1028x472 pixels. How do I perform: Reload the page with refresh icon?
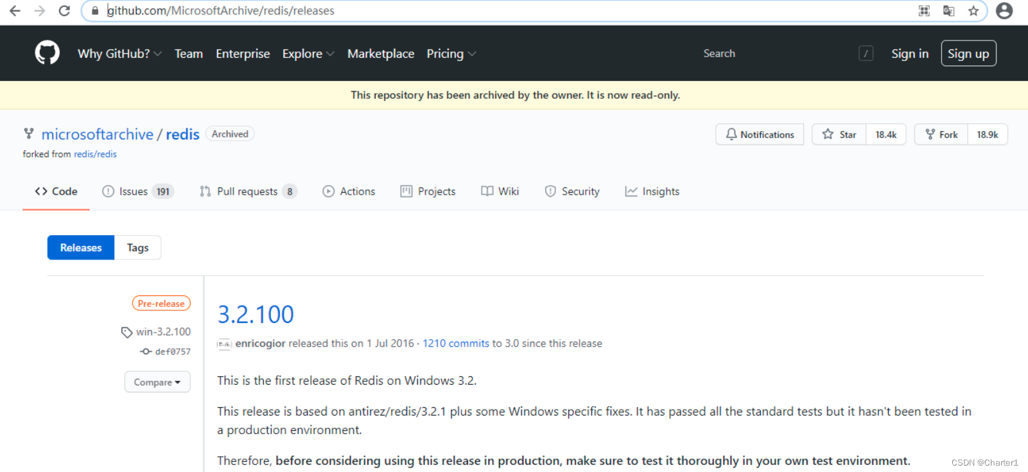coord(64,11)
